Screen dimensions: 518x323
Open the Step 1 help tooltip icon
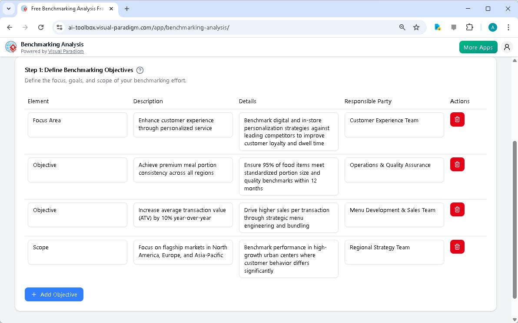point(140,70)
